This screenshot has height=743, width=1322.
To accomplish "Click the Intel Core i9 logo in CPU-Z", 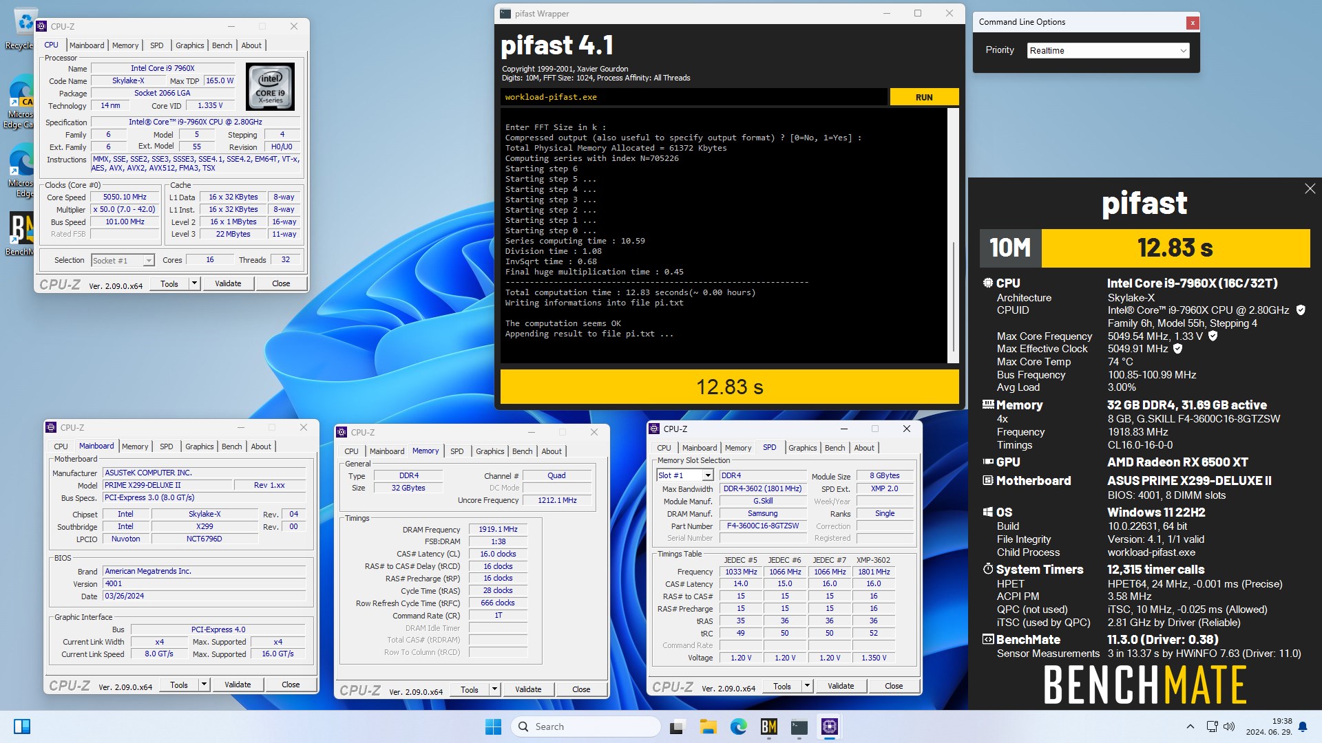I will click(x=270, y=87).
